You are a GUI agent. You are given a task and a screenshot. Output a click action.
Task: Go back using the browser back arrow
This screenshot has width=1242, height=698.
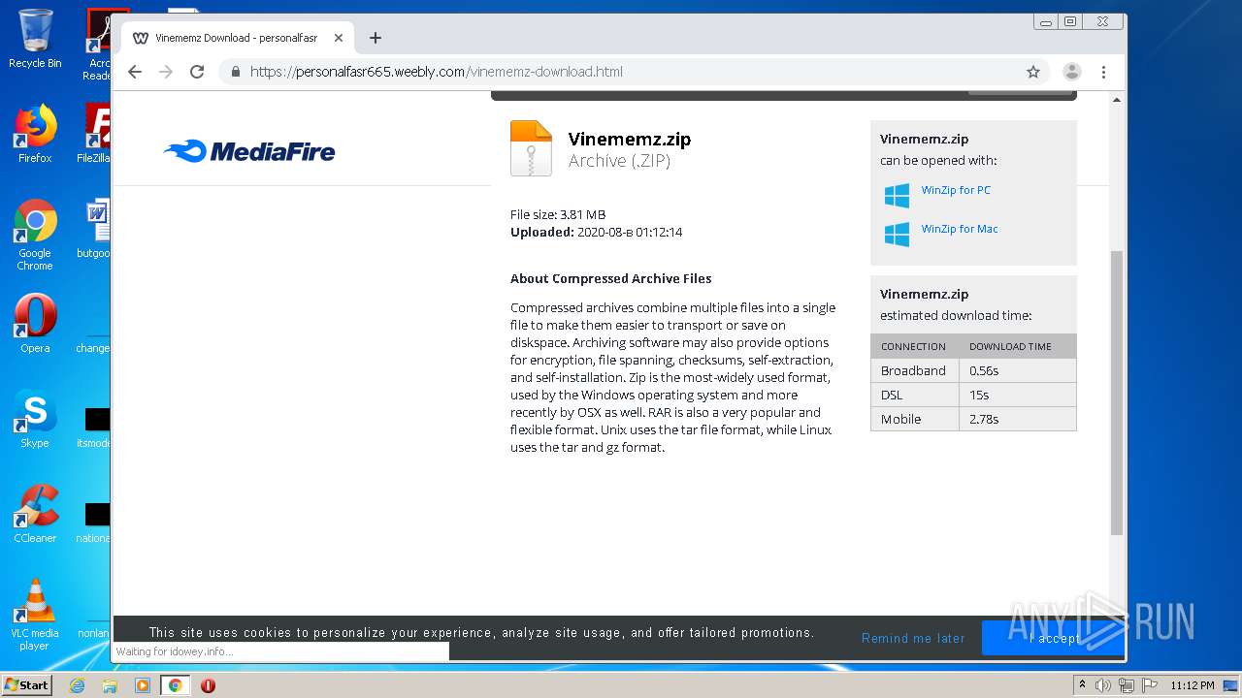(x=135, y=72)
